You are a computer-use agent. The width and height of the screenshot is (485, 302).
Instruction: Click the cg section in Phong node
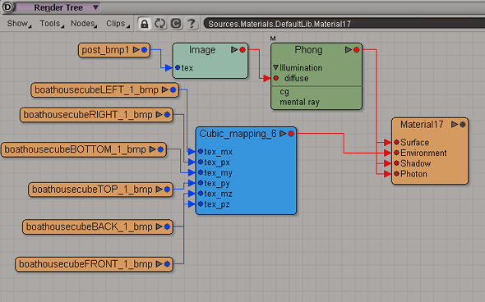coord(284,92)
